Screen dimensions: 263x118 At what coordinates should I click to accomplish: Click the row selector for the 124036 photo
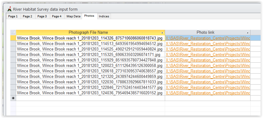coord(13,93)
